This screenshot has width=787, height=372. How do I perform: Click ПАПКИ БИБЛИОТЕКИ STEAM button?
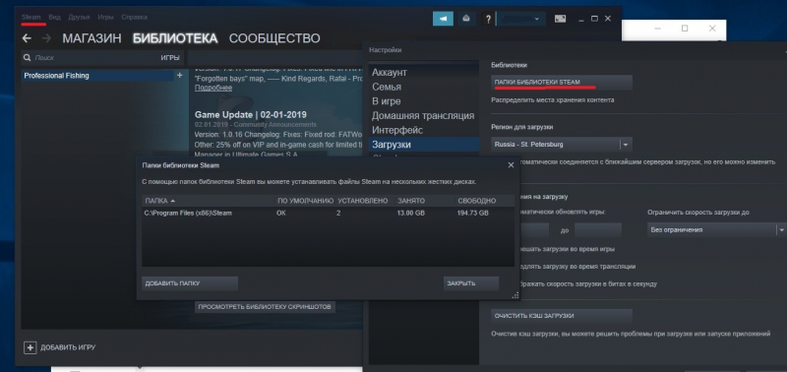coord(562,83)
